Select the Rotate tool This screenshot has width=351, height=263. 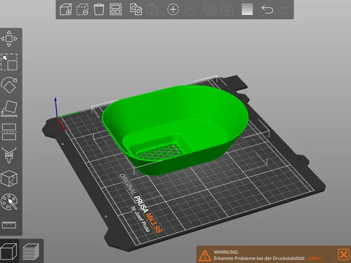point(9,85)
